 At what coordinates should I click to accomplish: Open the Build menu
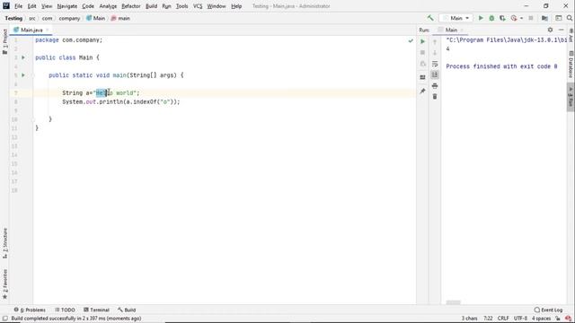(x=151, y=6)
